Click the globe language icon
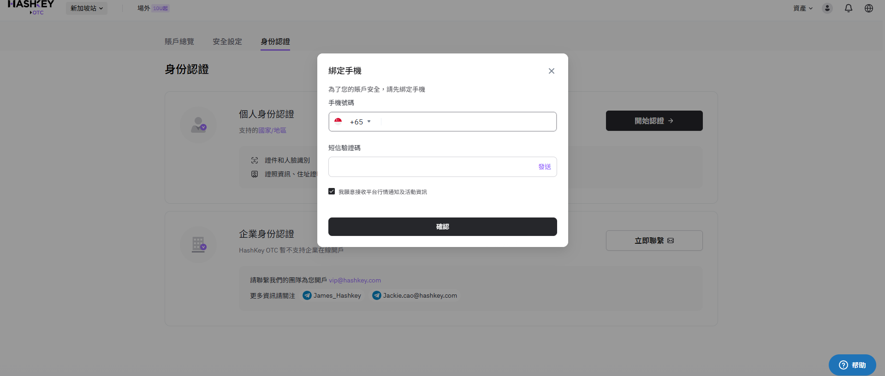The image size is (885, 376). pyautogui.click(x=868, y=8)
